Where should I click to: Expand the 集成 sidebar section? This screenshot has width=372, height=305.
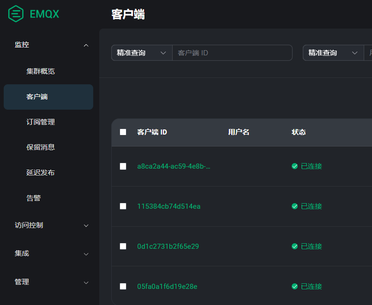pyautogui.click(x=86, y=254)
